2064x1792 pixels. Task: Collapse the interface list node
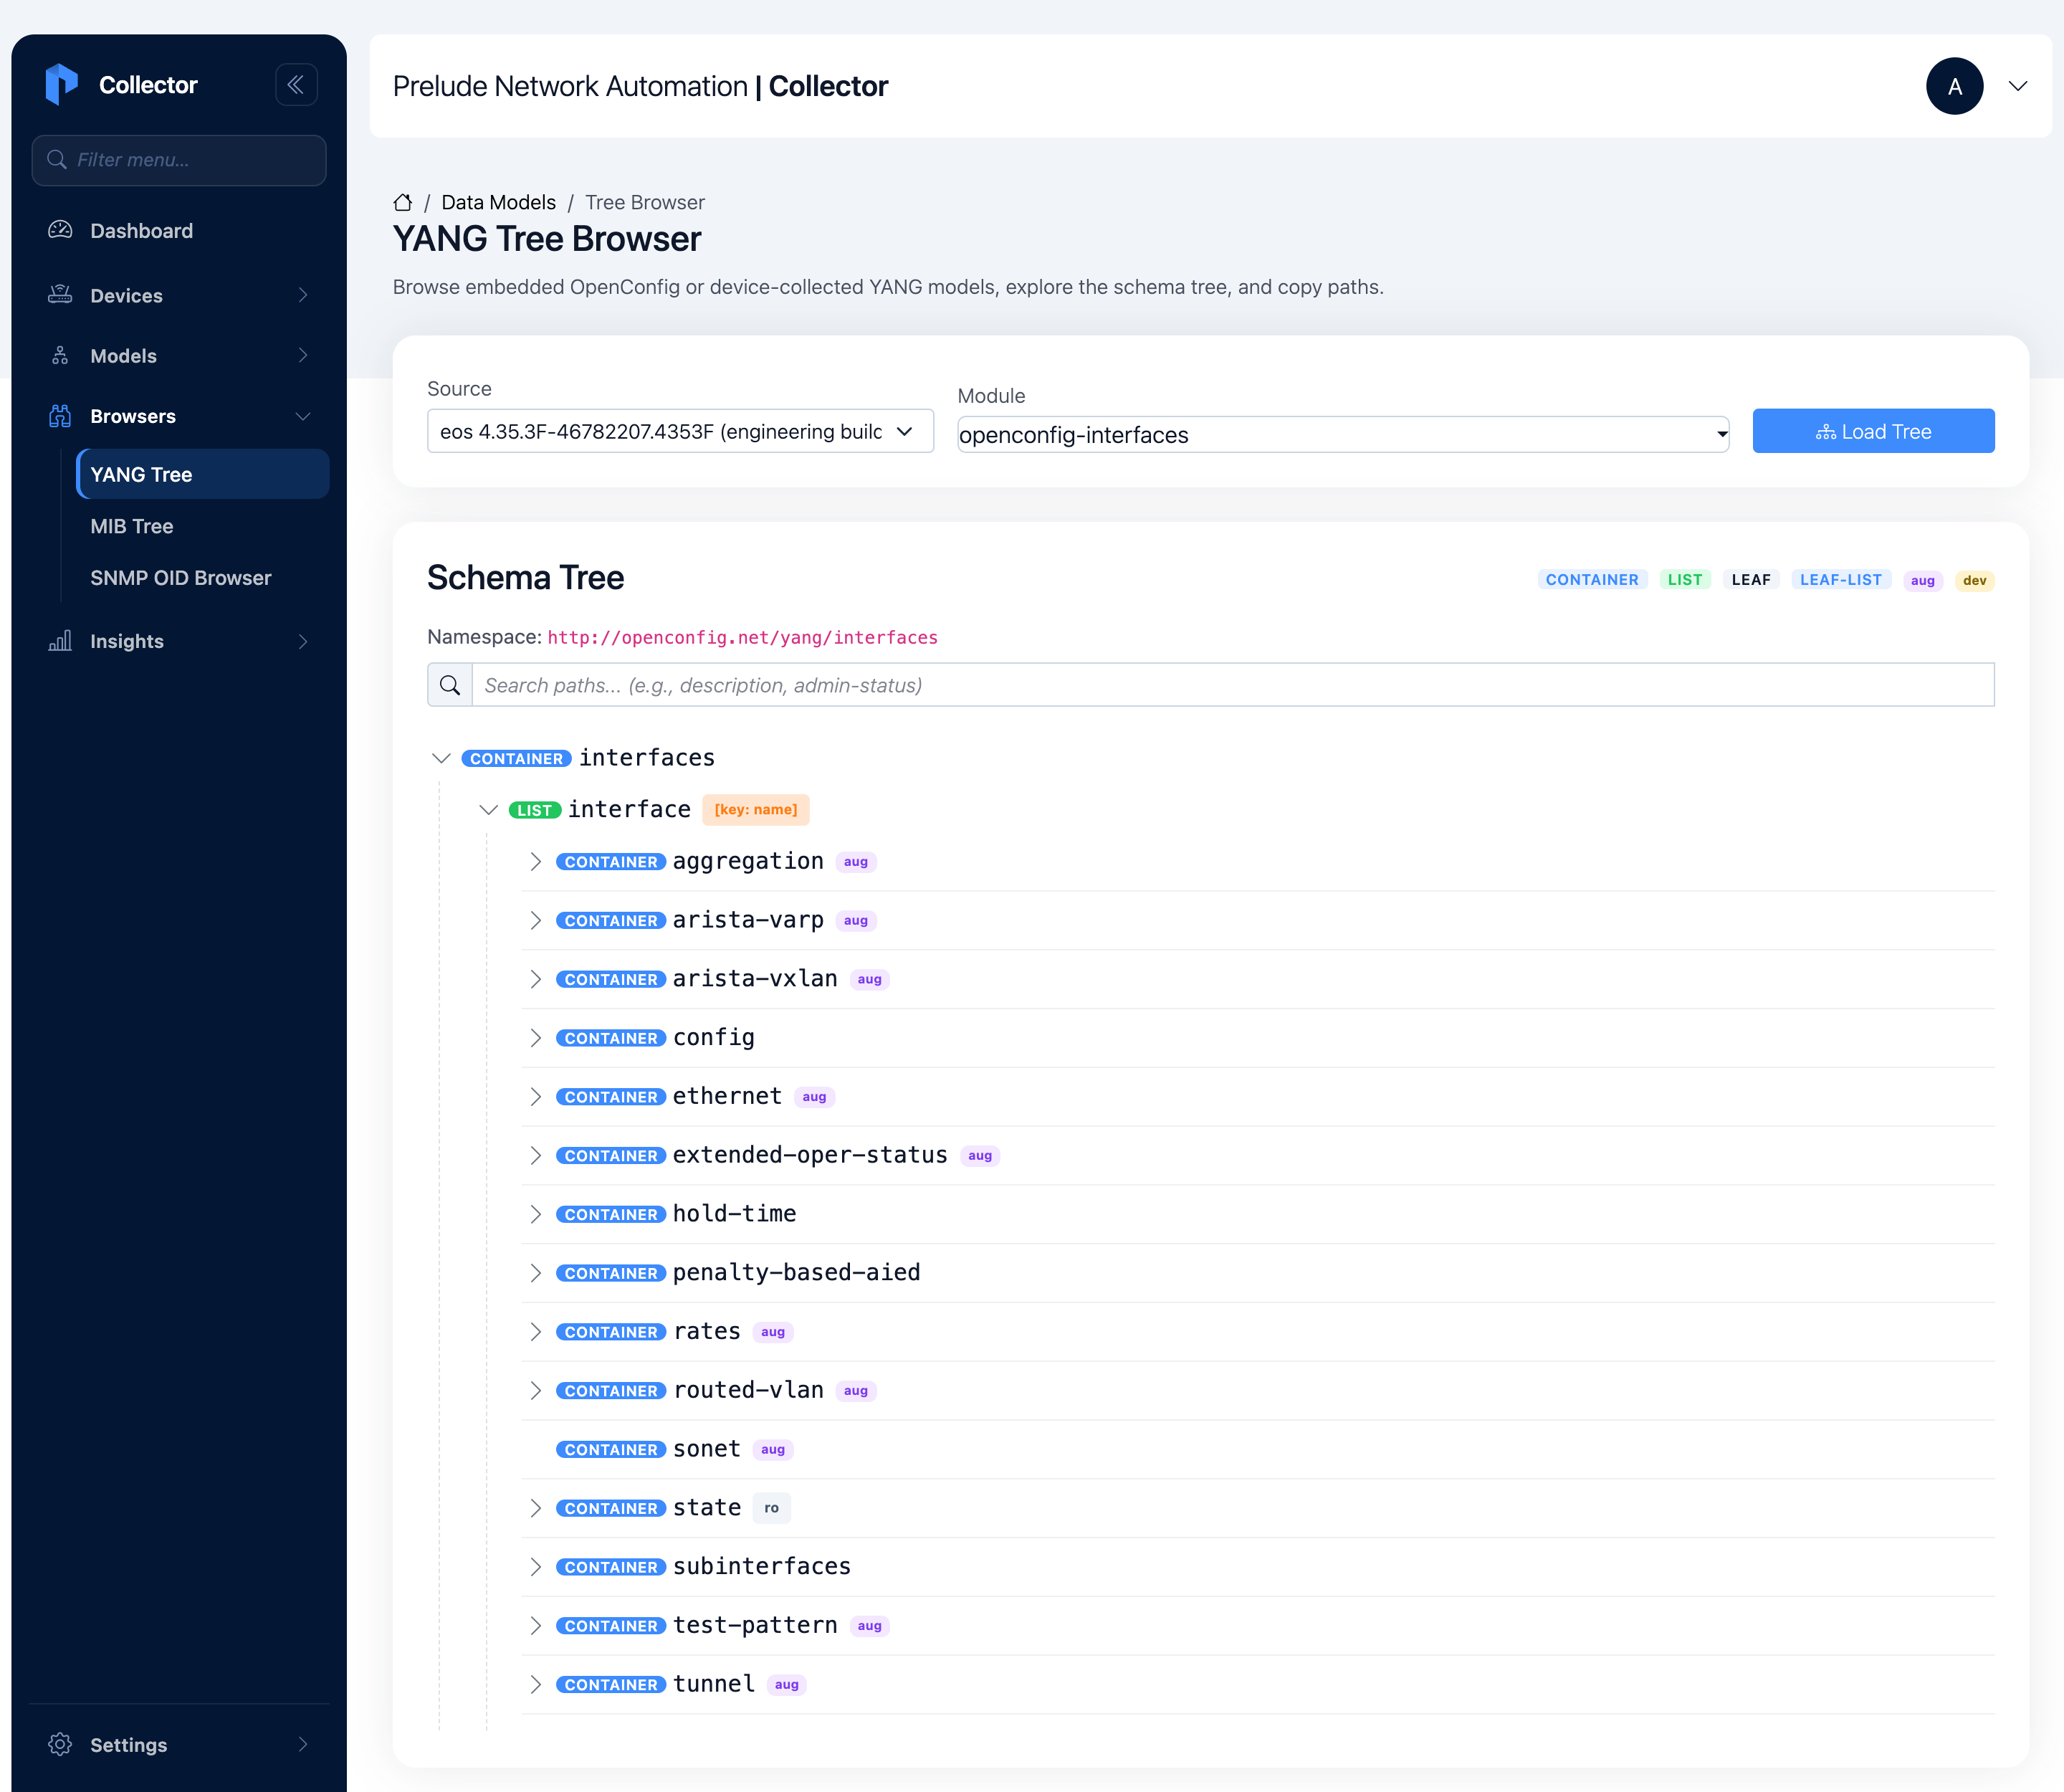[x=488, y=810]
